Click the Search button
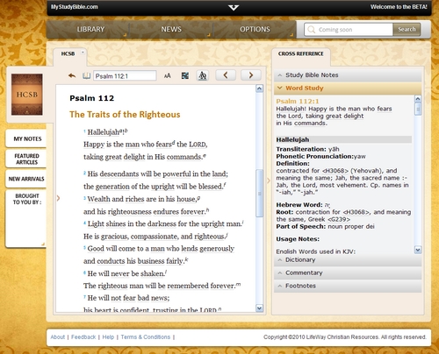Image resolution: width=439 pixels, height=354 pixels. (407, 30)
